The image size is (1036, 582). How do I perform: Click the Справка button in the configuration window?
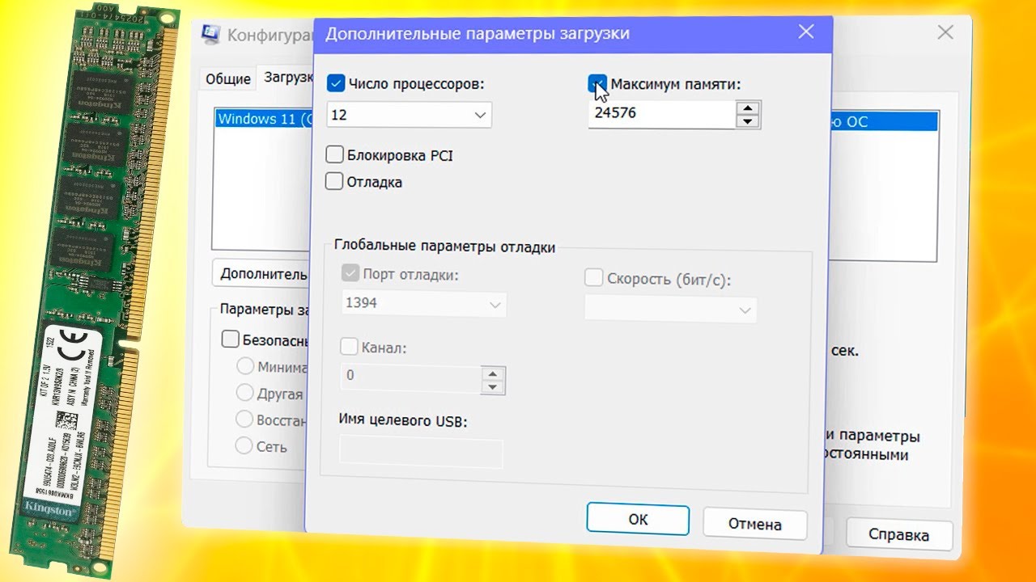pos(898,534)
